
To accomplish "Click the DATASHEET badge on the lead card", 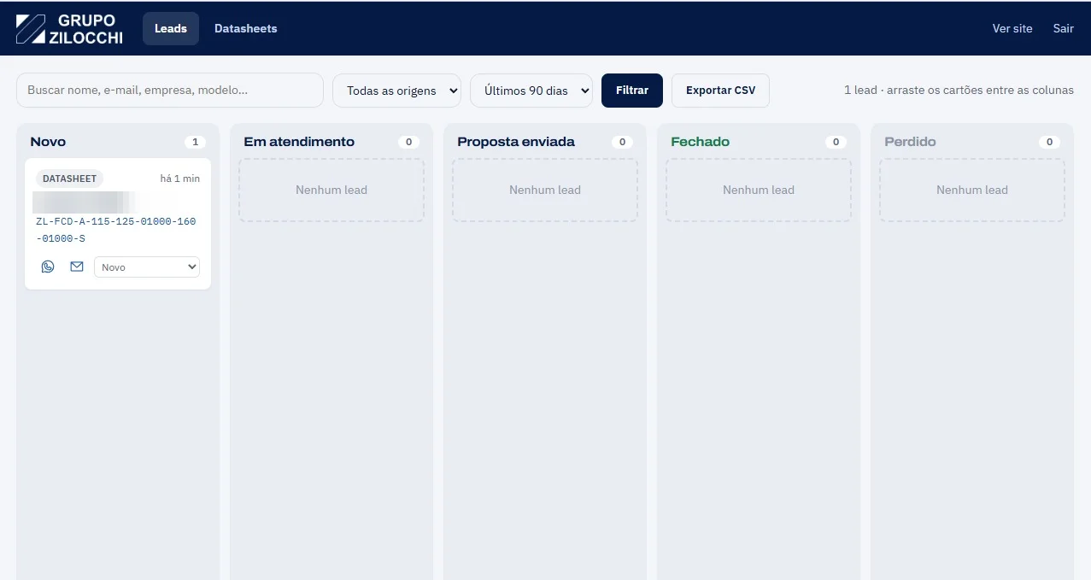I will pyautogui.click(x=70, y=179).
